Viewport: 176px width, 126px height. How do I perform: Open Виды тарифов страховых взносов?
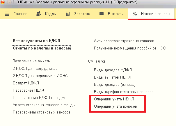pos(124,92)
